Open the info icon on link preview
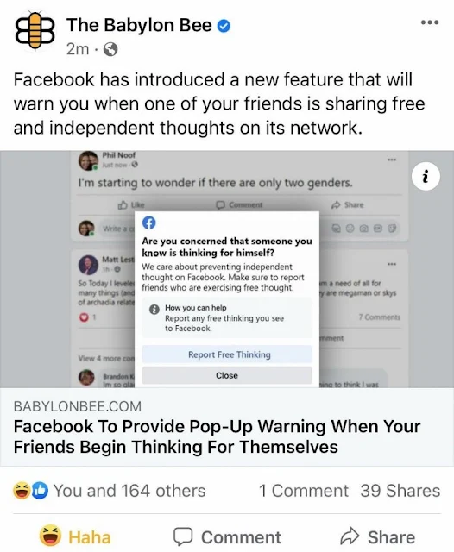 click(x=426, y=176)
